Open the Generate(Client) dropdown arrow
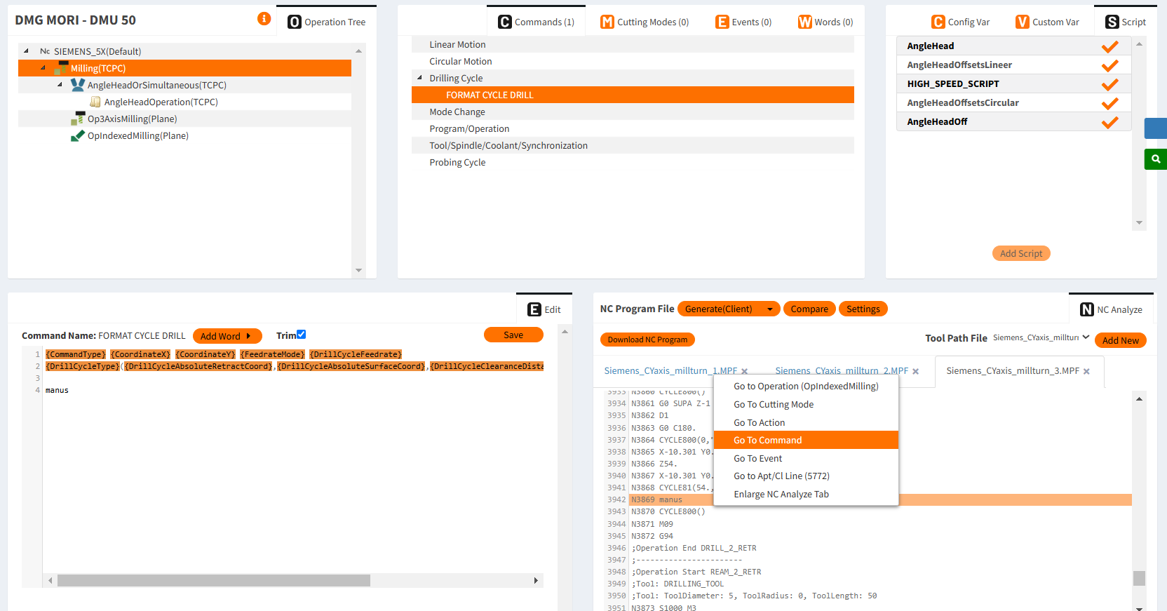Screen dimensions: 1167x611 point(770,309)
